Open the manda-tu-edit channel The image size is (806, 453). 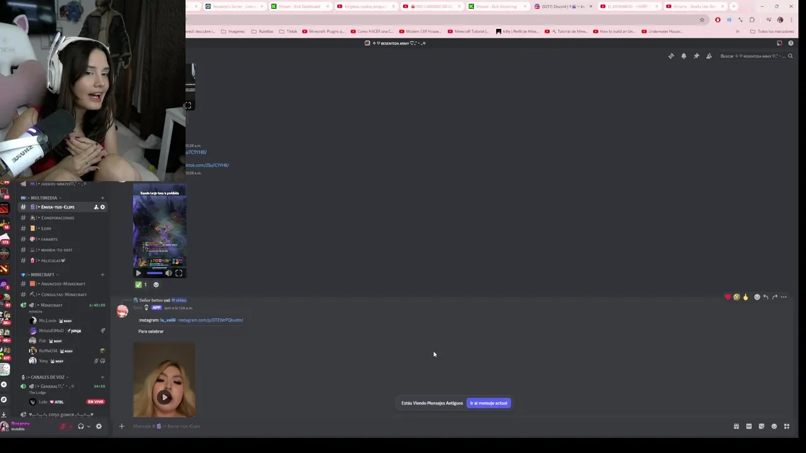63,250
